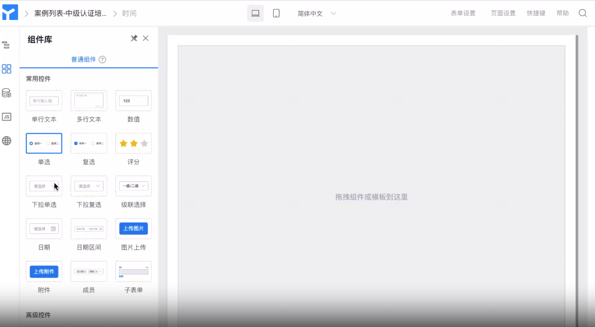Click the blue Y app logo
This screenshot has height=327, width=595.
click(10, 12)
